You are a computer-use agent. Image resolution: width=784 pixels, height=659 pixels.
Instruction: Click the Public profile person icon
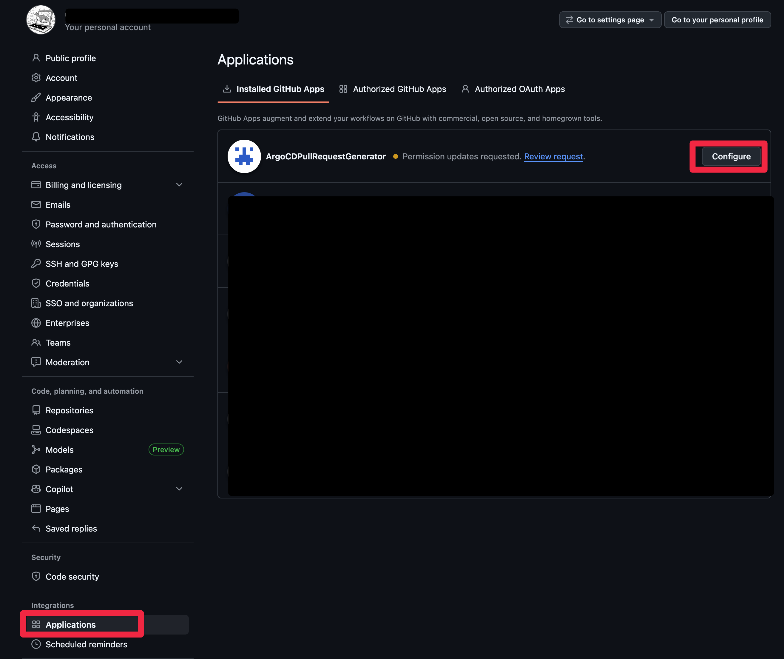(36, 58)
